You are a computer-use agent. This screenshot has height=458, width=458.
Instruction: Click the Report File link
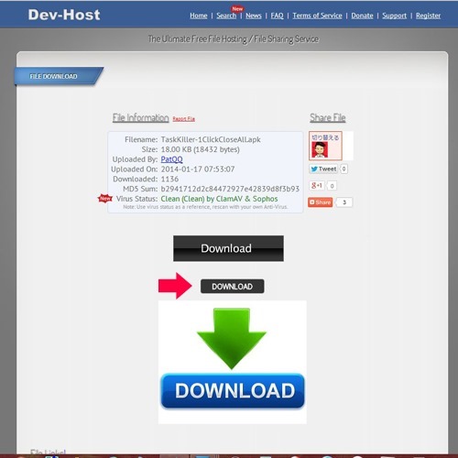pyautogui.click(x=183, y=119)
